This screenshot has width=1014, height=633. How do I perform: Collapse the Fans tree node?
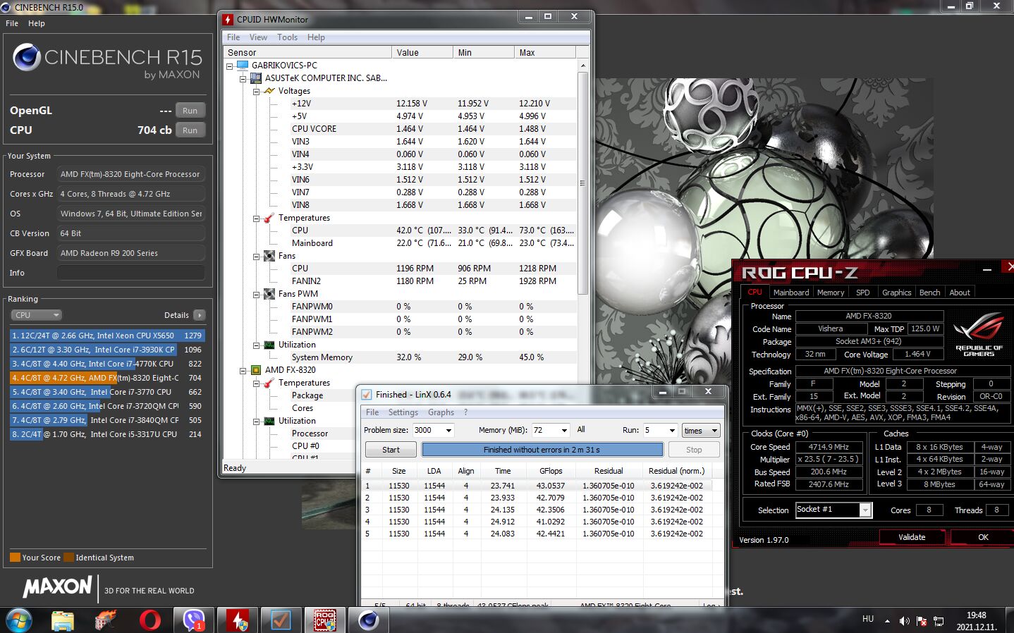click(257, 256)
